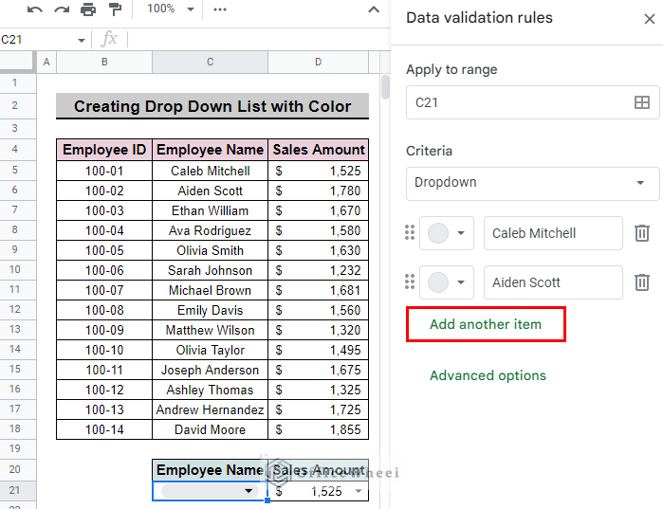Expand Advanced options
Viewport: 663px width, 509px height.
[488, 375]
